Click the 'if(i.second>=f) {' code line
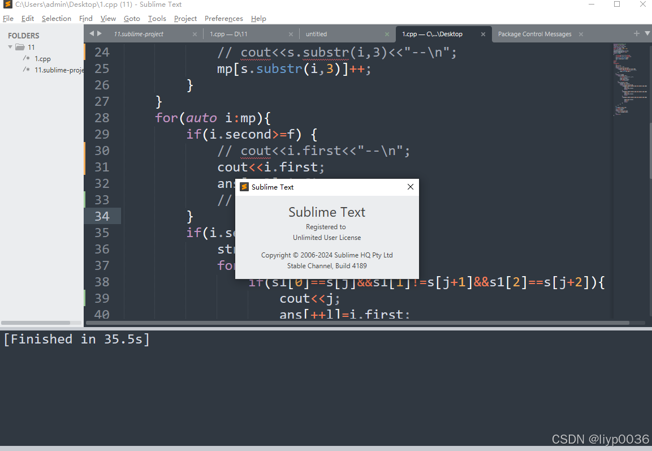The image size is (652, 451). coord(252,134)
